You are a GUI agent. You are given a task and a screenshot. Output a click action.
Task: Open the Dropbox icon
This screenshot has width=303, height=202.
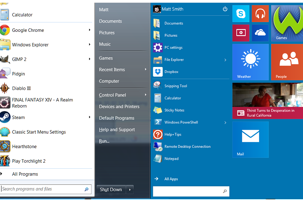[x=158, y=72]
